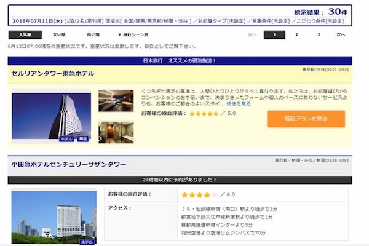This screenshot has height=246, width=369.
Task: Click the 東京都/渋谷[3621-303] location text
Action: tap(325, 69)
